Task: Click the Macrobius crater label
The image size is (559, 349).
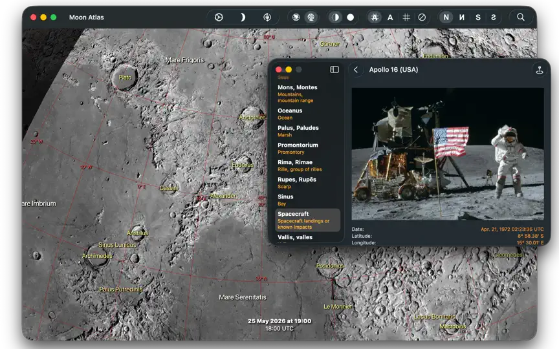Action: pos(453,326)
